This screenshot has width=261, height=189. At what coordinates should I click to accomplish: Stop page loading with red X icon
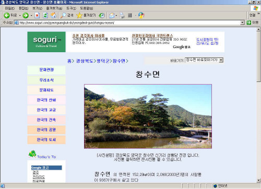(37, 15)
